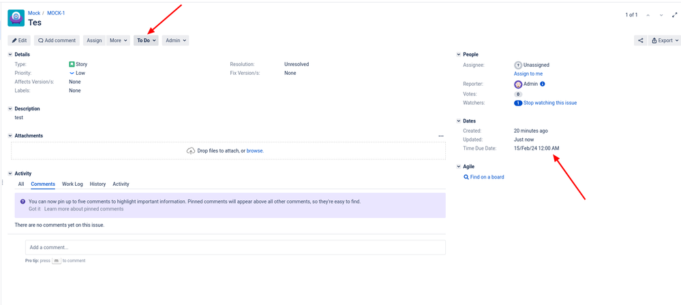The width and height of the screenshot is (681, 305).
Task: Click the Unassigned avatar icon
Action: point(517,65)
